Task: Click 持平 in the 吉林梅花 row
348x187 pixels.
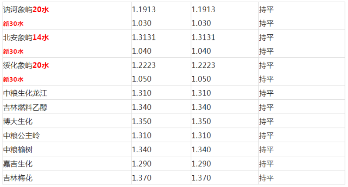Action: coord(266,178)
